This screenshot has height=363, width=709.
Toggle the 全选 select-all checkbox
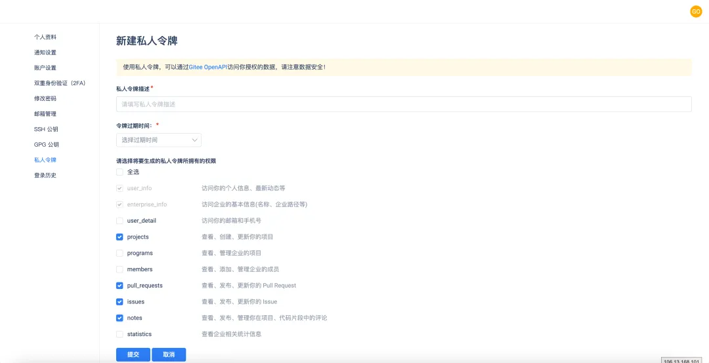tap(119, 172)
